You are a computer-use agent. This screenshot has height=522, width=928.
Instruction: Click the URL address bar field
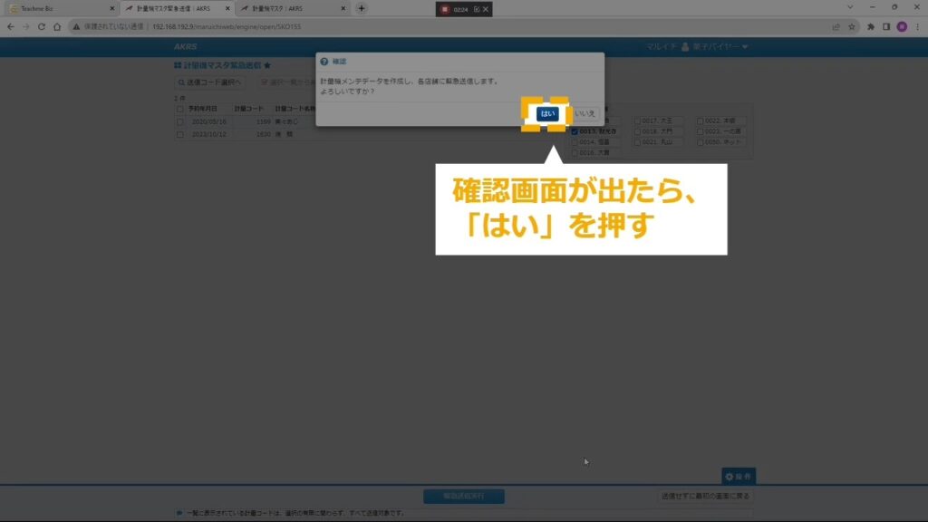click(x=453, y=27)
